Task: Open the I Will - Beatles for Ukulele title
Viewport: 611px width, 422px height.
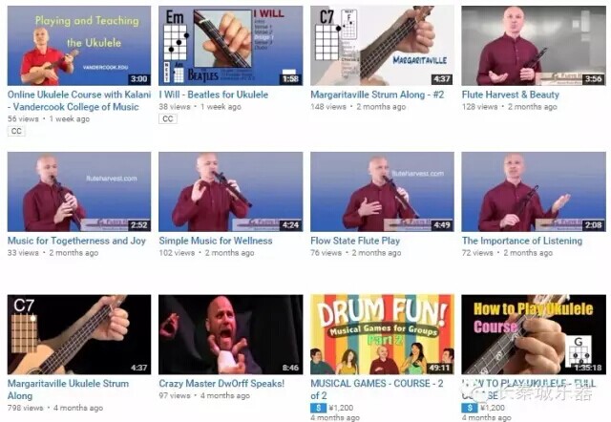Action: click(x=214, y=95)
